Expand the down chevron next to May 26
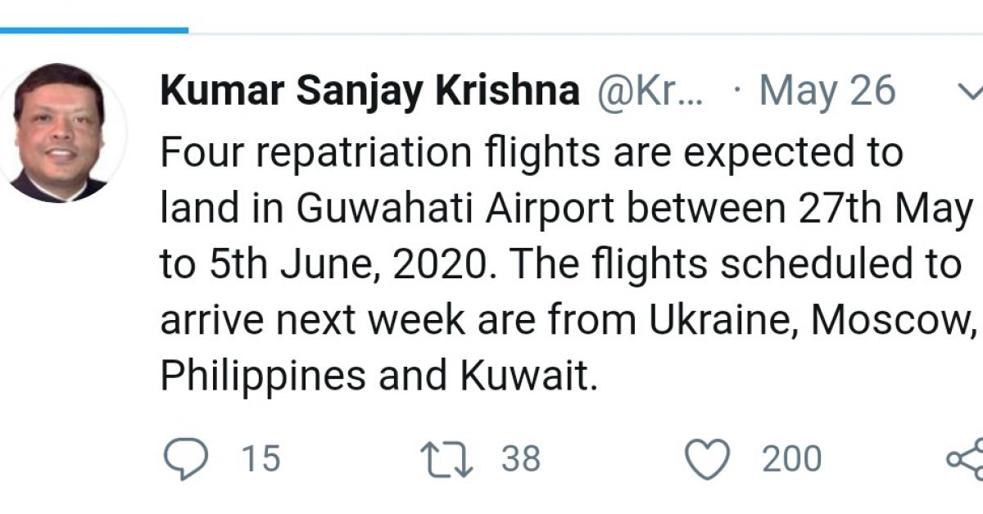 click(x=972, y=90)
